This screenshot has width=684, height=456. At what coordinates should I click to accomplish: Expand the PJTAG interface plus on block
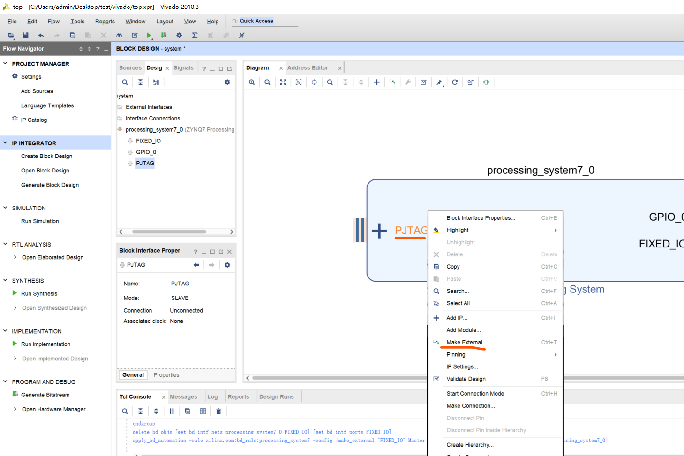point(379,231)
